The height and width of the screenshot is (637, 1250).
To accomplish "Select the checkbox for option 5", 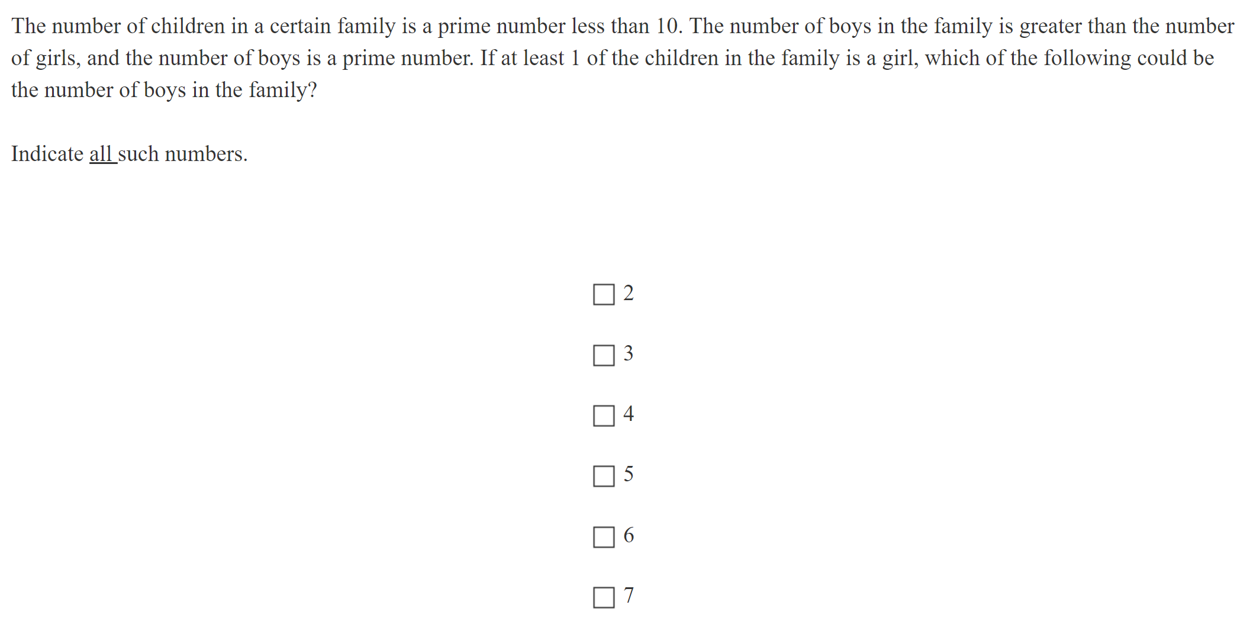I will click(x=604, y=476).
